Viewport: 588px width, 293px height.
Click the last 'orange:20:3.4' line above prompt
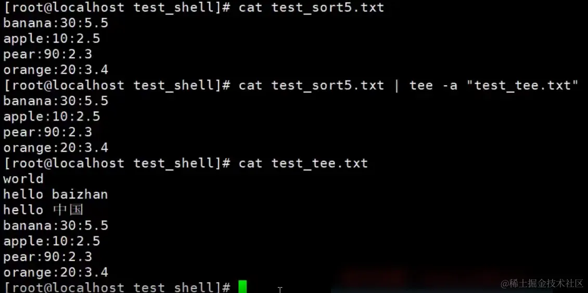click(x=56, y=272)
